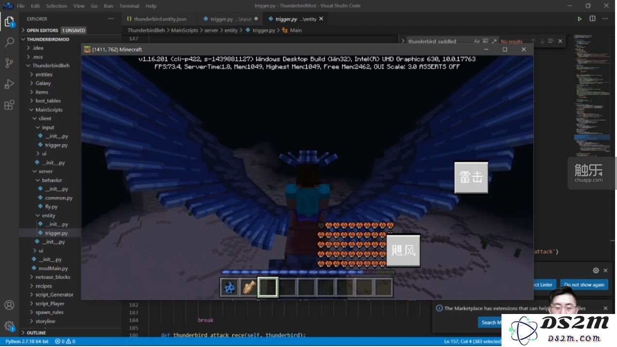Click the errors and warnings status indicator
617x347 pixels.
65,342
